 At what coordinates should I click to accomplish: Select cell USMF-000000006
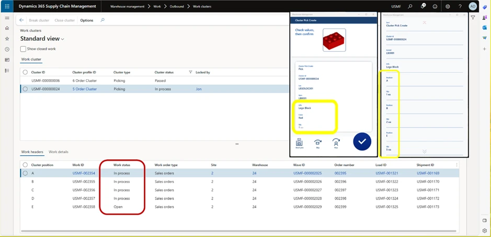point(45,81)
